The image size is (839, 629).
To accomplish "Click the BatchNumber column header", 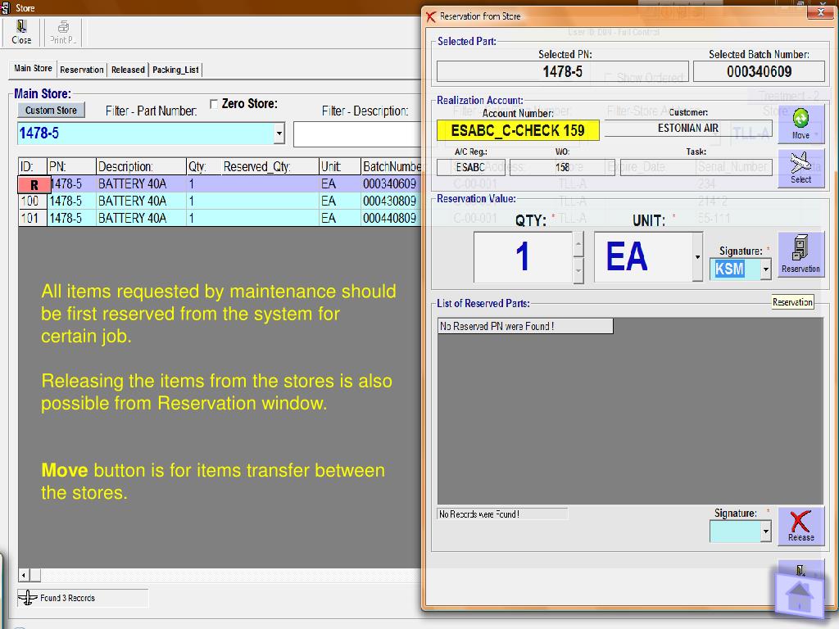I will [x=391, y=167].
